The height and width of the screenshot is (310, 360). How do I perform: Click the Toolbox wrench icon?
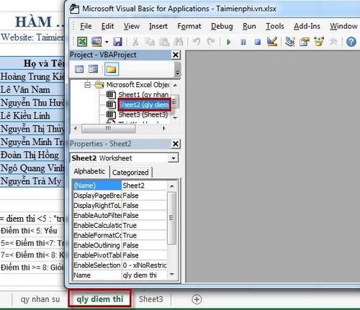[333, 42]
